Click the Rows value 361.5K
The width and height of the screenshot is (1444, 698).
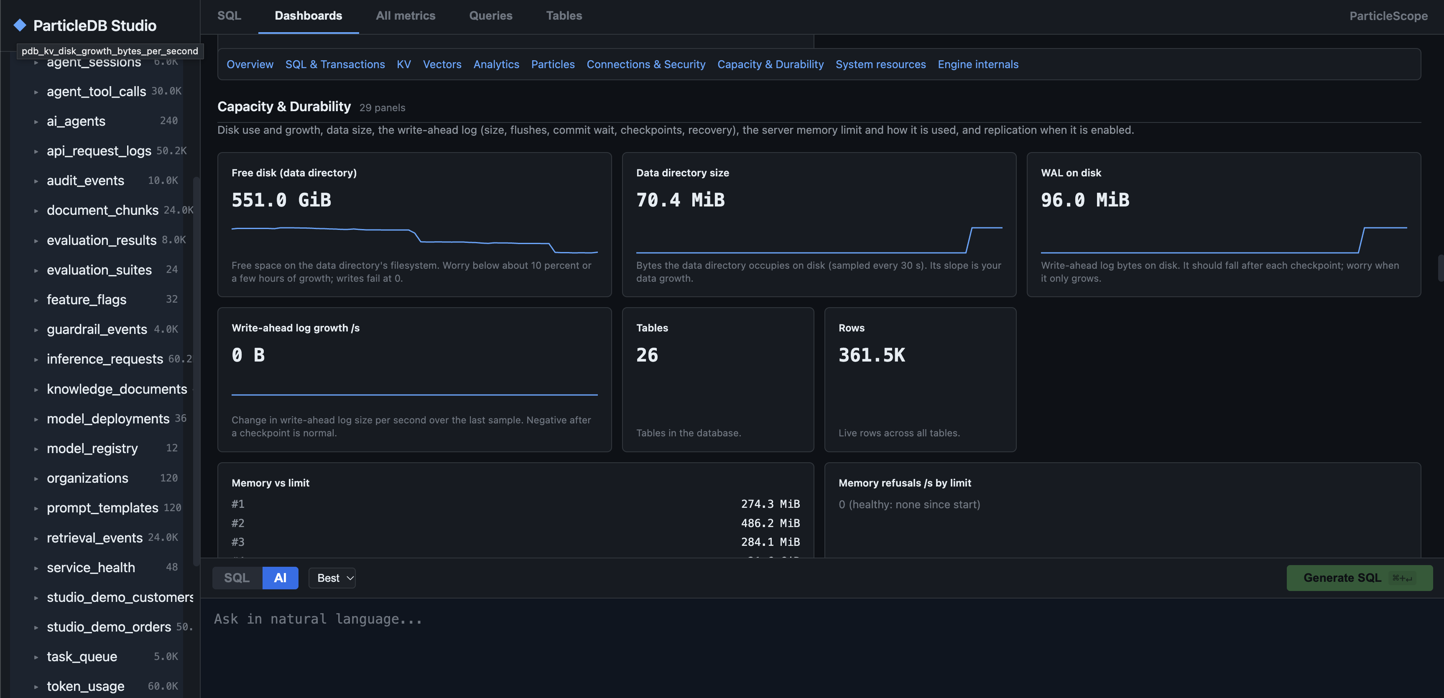point(872,355)
